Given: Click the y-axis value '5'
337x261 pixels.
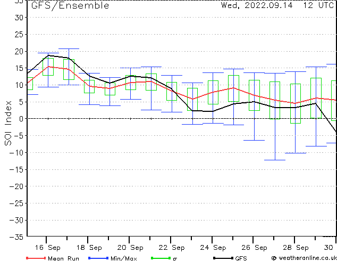Looking at the screenshot, I should [x=21, y=102].
